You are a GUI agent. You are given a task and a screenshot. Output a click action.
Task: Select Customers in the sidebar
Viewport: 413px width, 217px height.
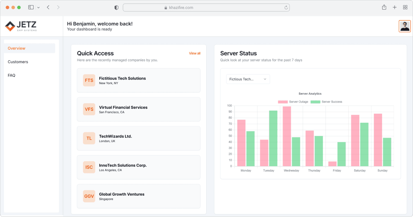(x=18, y=62)
